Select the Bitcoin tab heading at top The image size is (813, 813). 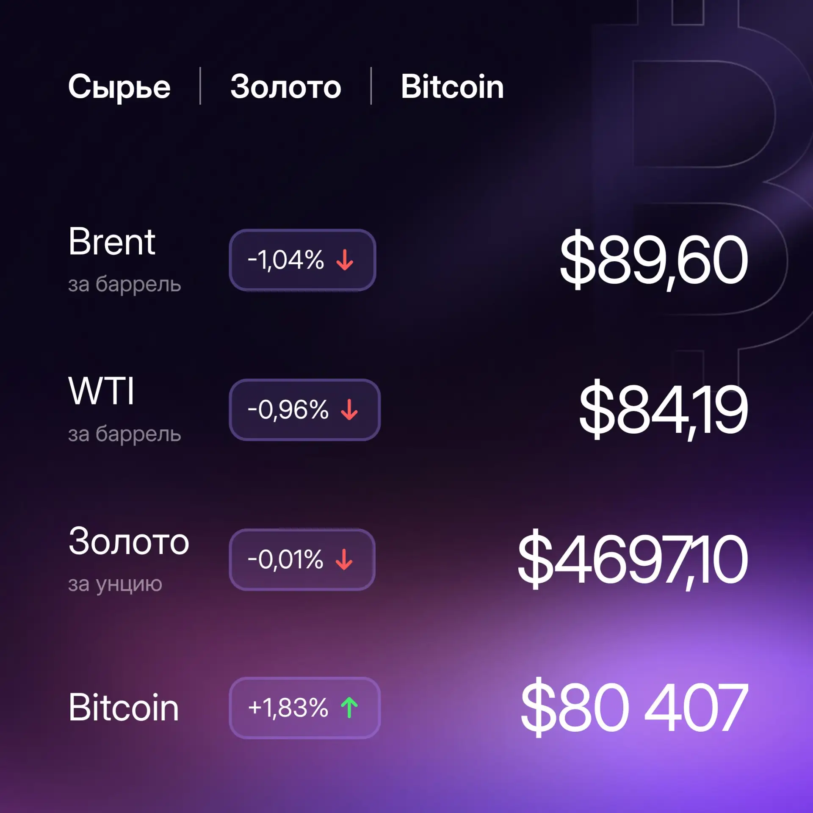[452, 86]
